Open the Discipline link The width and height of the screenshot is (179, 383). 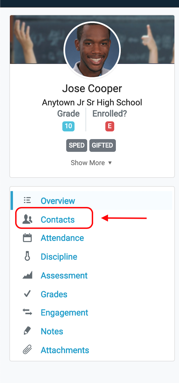coord(59,257)
